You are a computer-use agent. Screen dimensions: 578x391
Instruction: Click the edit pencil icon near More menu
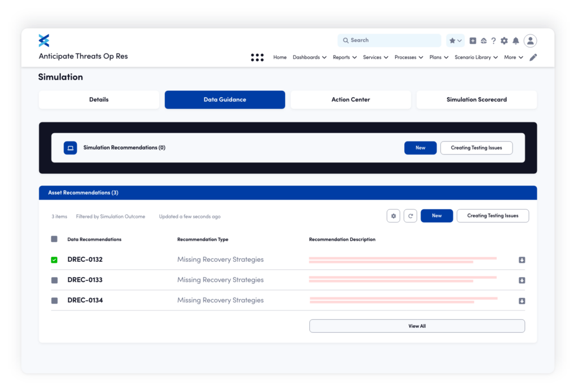tap(533, 57)
